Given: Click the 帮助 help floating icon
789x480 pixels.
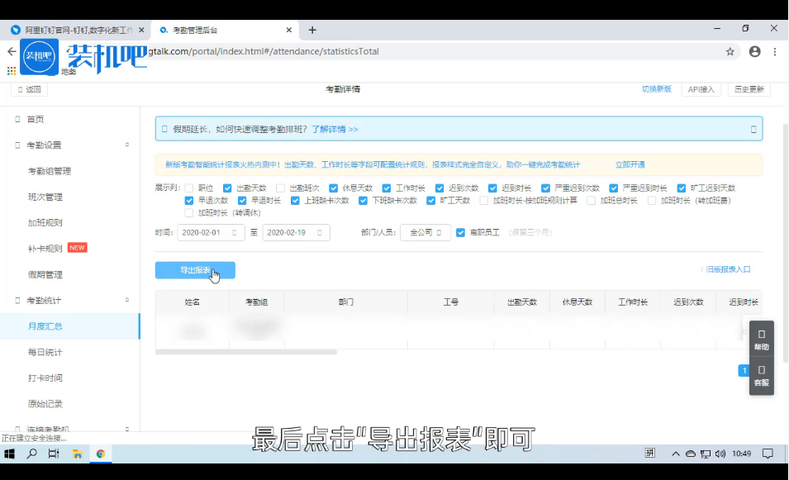Looking at the screenshot, I should pyautogui.click(x=761, y=340).
